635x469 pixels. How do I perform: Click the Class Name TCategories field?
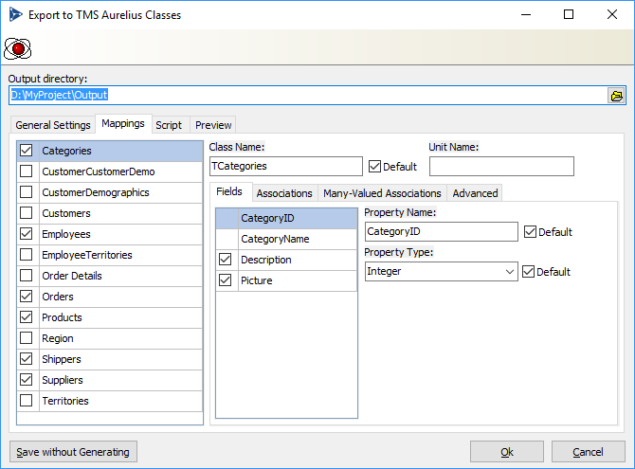coord(286,167)
